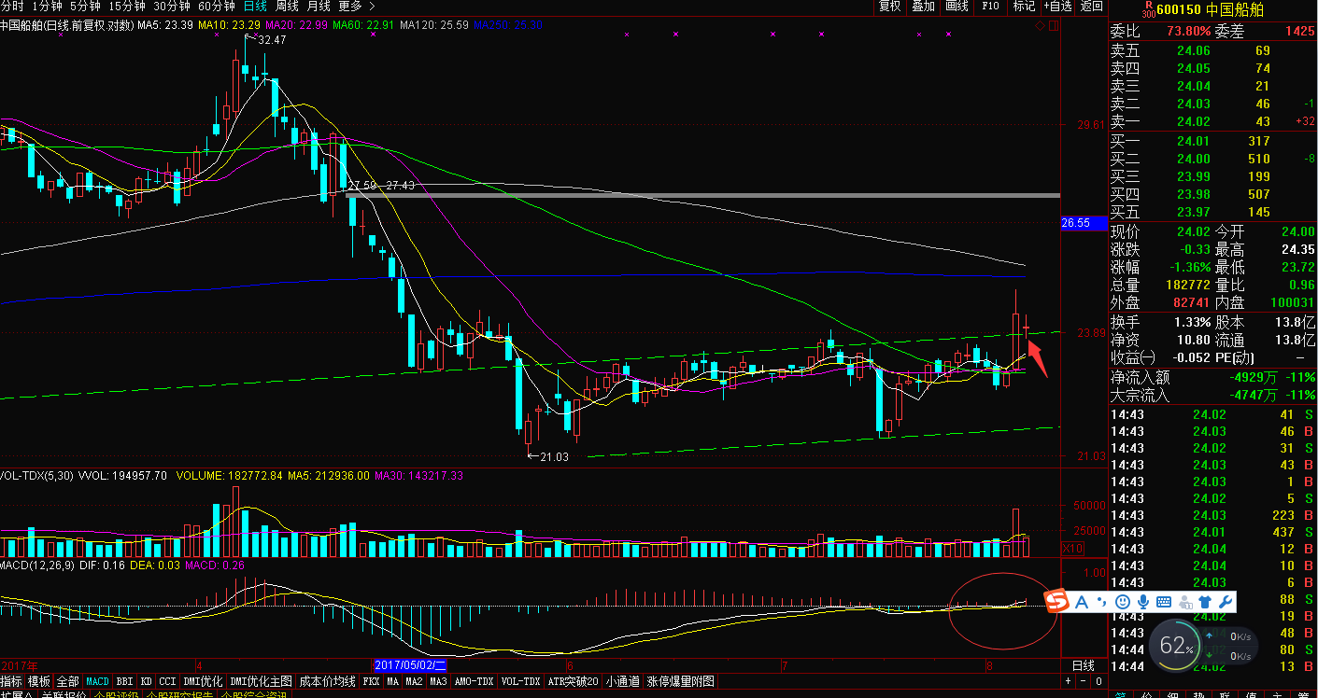Click the 21.03 low price label on chart

tap(554, 457)
